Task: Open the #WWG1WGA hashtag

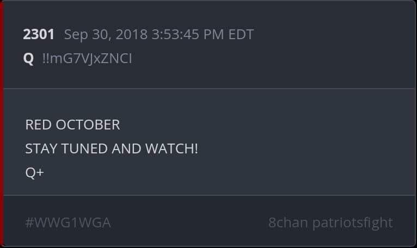Action: click(68, 223)
